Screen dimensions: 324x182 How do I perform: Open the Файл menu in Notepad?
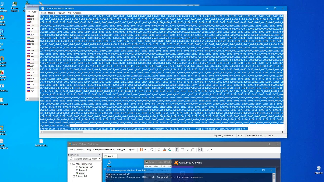[x=43, y=13]
